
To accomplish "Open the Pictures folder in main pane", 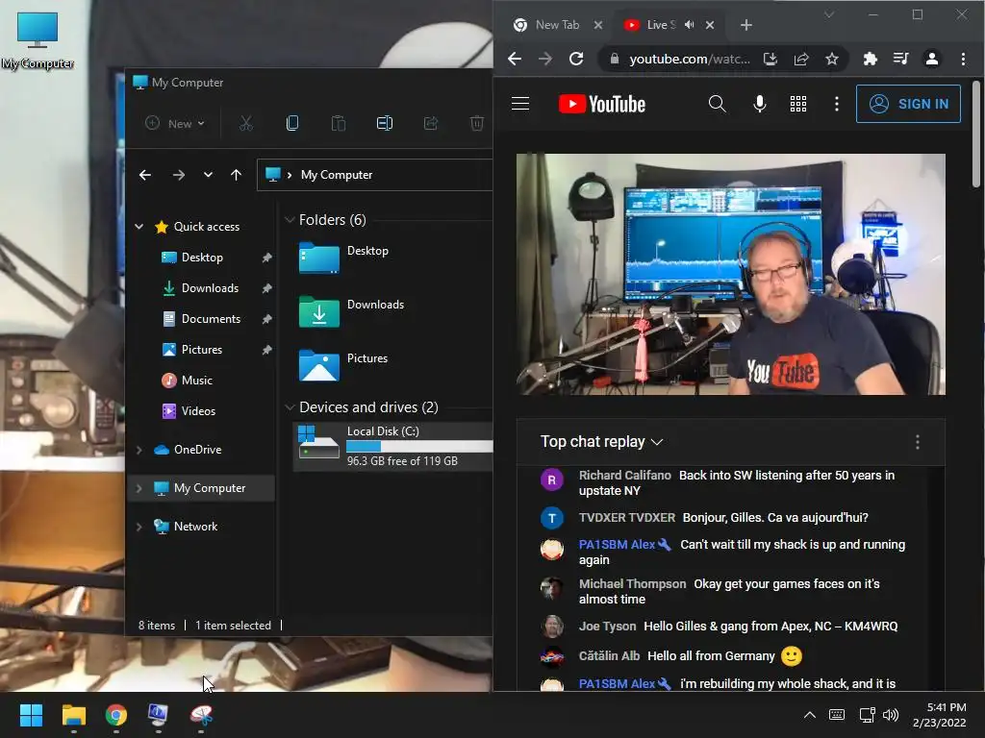I will 344,365.
